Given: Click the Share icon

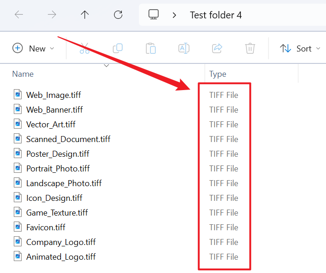Looking at the screenshot, I should pyautogui.click(x=217, y=48).
